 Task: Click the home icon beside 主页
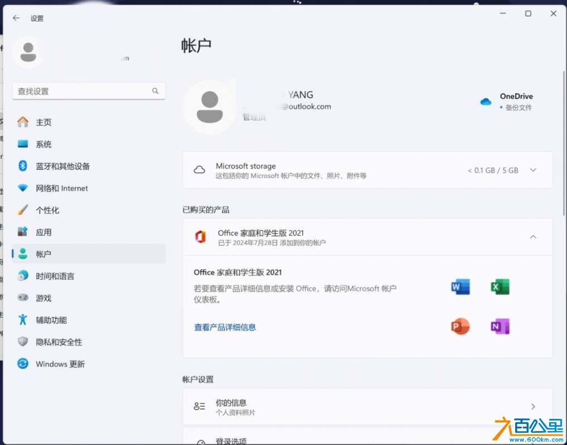(x=23, y=122)
